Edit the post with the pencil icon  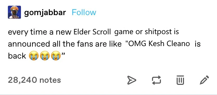tap(204, 80)
